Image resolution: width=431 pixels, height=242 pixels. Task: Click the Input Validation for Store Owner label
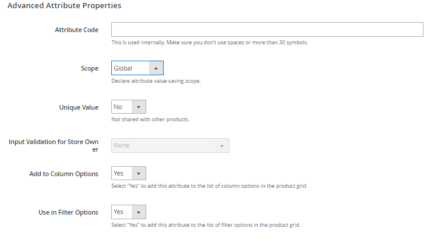(x=54, y=145)
